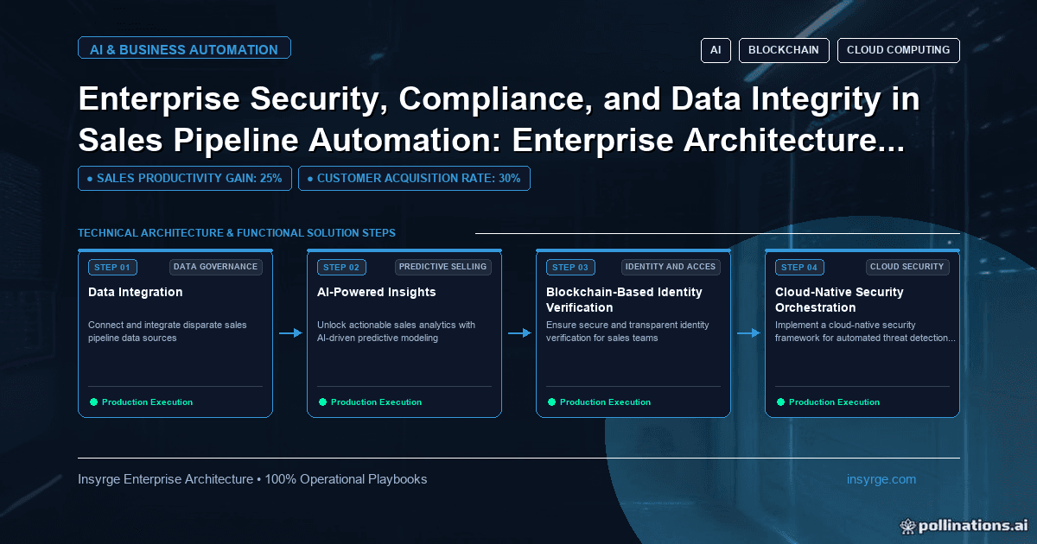Click the AI-Powered Insights card title

(377, 292)
